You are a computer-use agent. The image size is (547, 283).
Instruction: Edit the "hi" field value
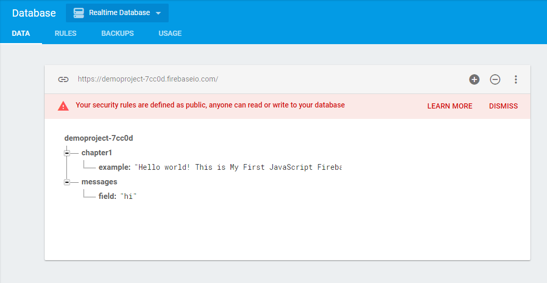(128, 196)
